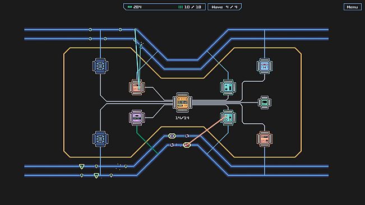Screen dimensions: 365x205
Task: Select the lower teal chip firing orange beam
Action: point(228,118)
